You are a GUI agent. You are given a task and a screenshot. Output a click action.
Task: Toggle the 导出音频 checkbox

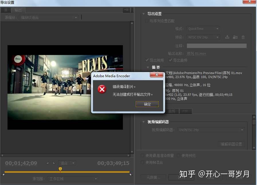pyautogui.click(x=170, y=60)
